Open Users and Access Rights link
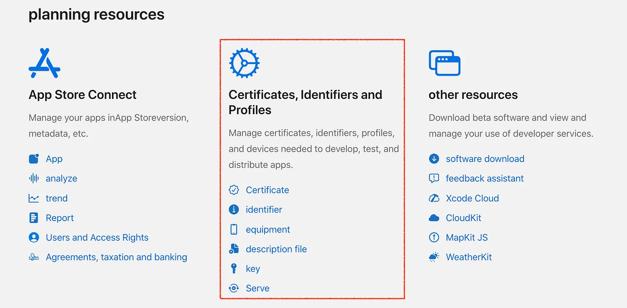The image size is (627, 308). [x=97, y=238]
